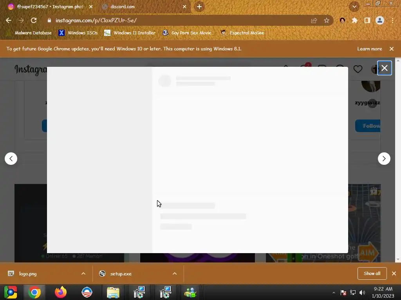
Task: Show hidden system tray icons
Action: tap(334, 293)
